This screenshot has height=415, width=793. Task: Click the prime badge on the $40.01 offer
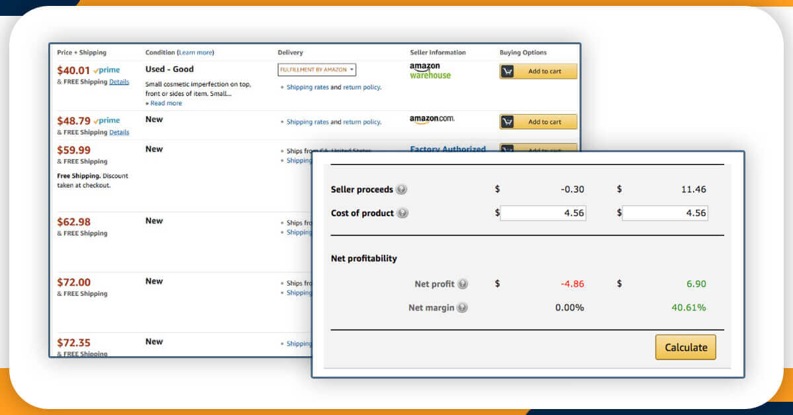(106, 70)
